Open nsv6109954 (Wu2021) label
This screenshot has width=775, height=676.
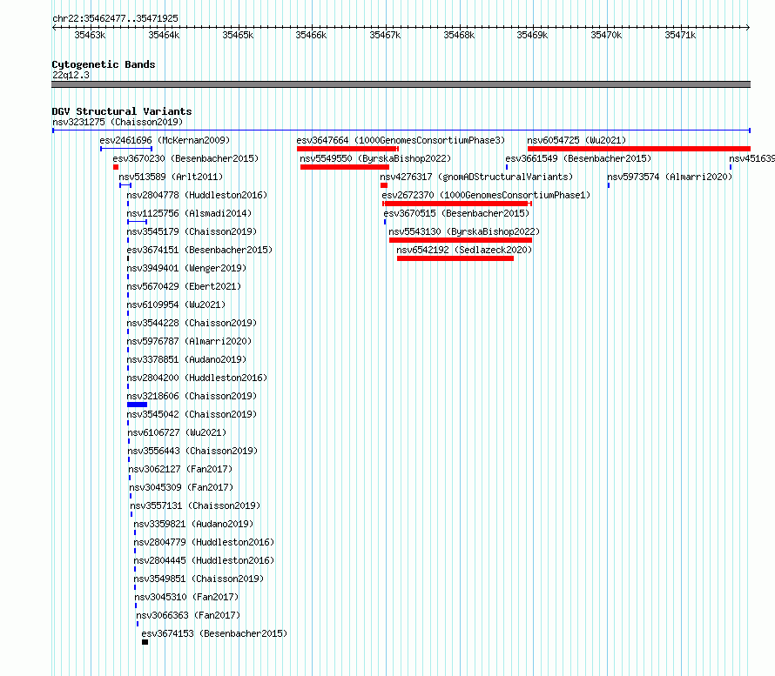click(176, 305)
